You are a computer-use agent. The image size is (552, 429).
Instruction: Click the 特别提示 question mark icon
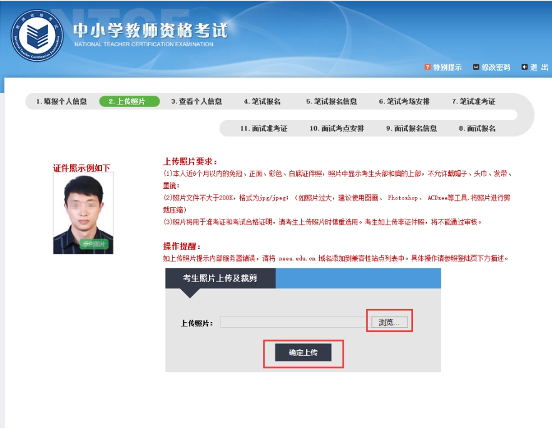(x=427, y=67)
